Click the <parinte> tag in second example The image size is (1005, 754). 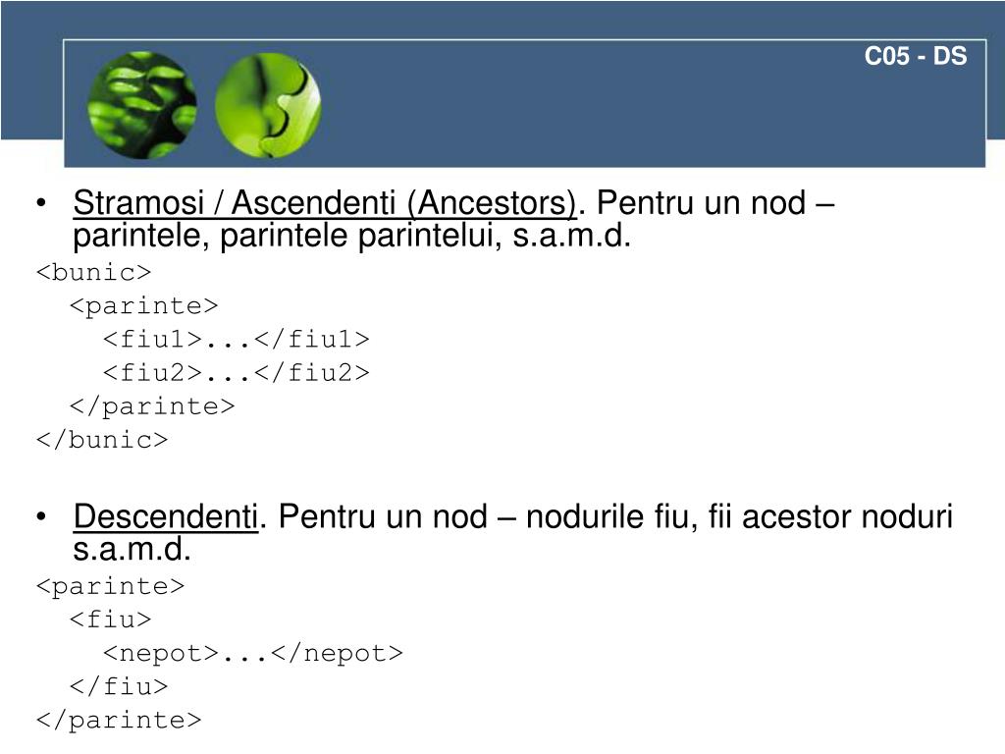110,587
